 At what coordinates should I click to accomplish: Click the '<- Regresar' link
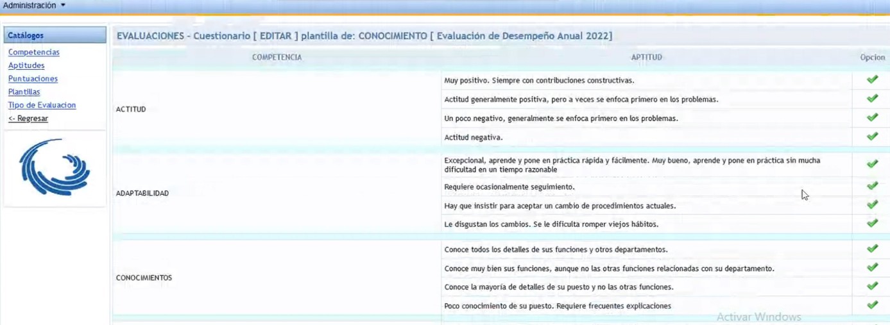pos(28,119)
